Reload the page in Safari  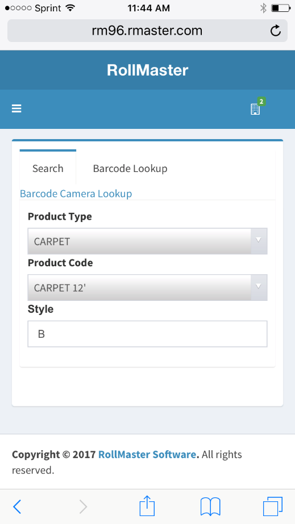[x=275, y=31]
